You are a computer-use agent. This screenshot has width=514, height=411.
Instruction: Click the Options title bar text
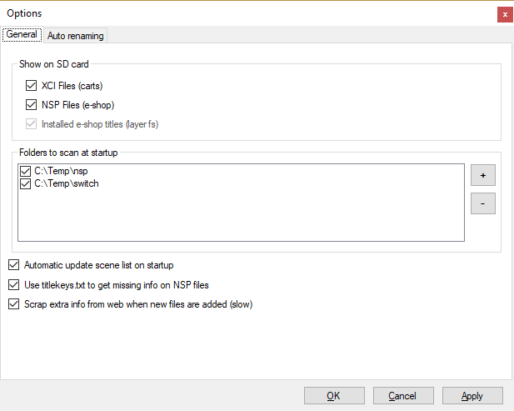pyautogui.click(x=25, y=13)
